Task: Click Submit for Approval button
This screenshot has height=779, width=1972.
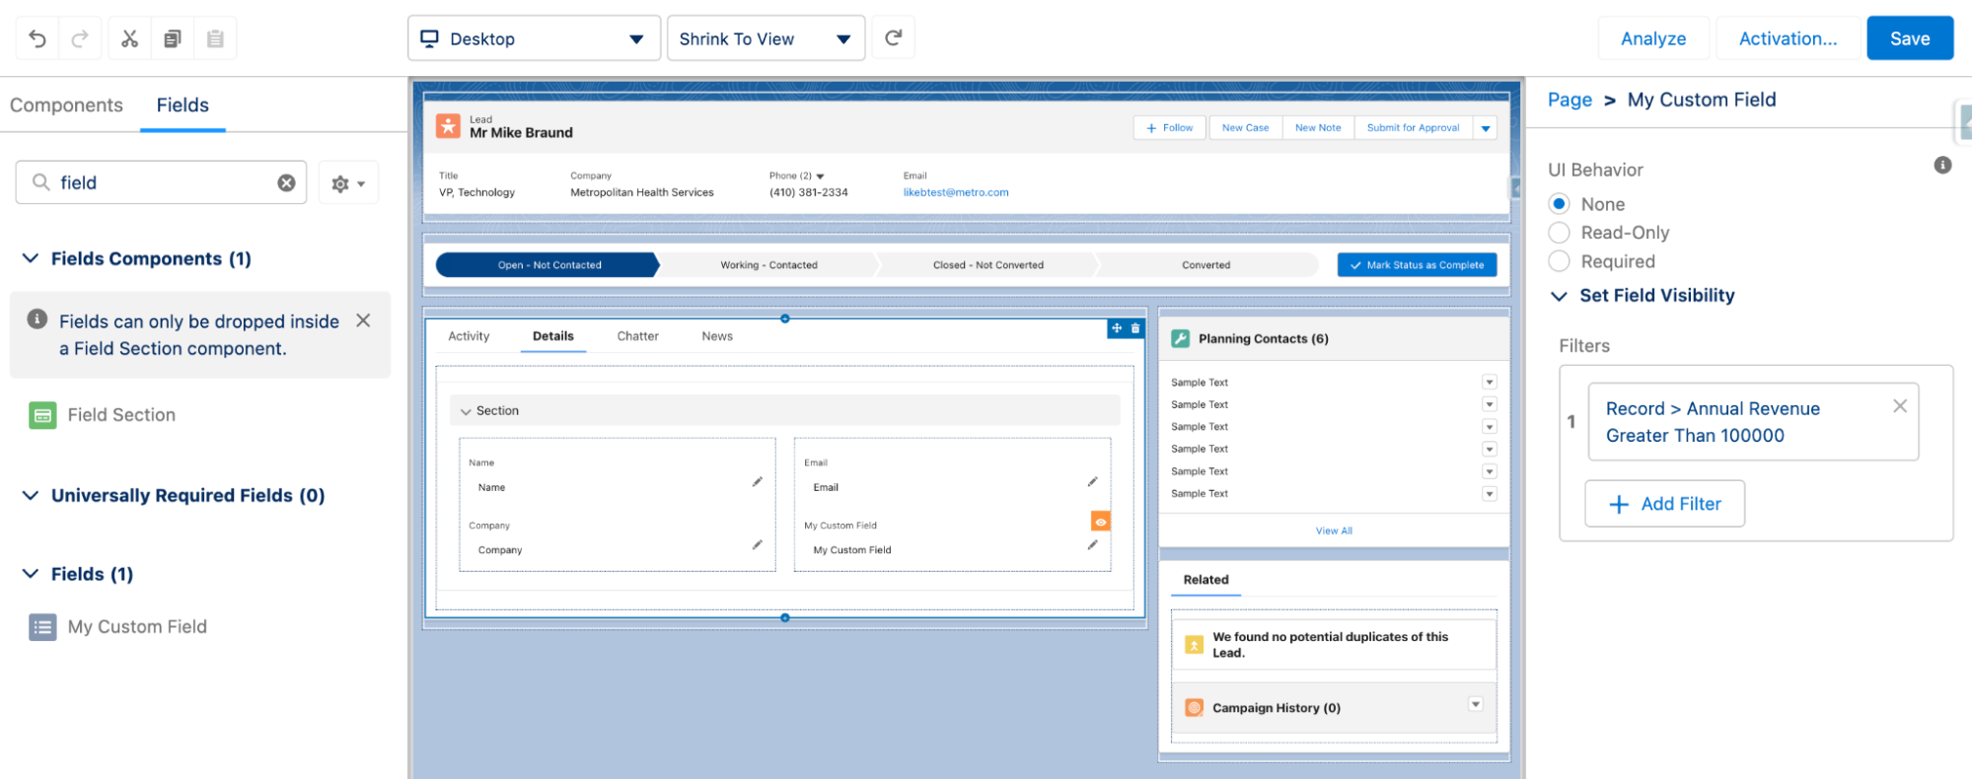Action: pyautogui.click(x=1413, y=128)
